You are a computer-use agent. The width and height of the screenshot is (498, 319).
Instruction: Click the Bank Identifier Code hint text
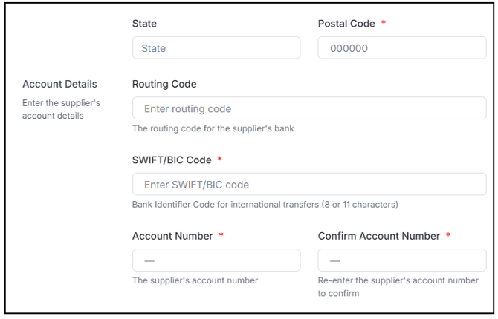click(265, 204)
